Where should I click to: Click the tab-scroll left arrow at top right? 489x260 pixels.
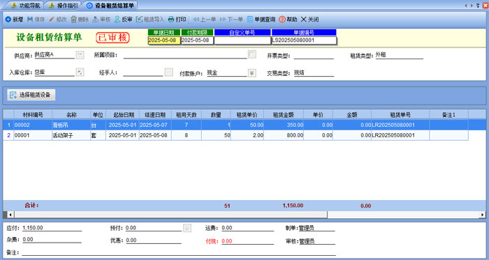(x=465, y=6)
